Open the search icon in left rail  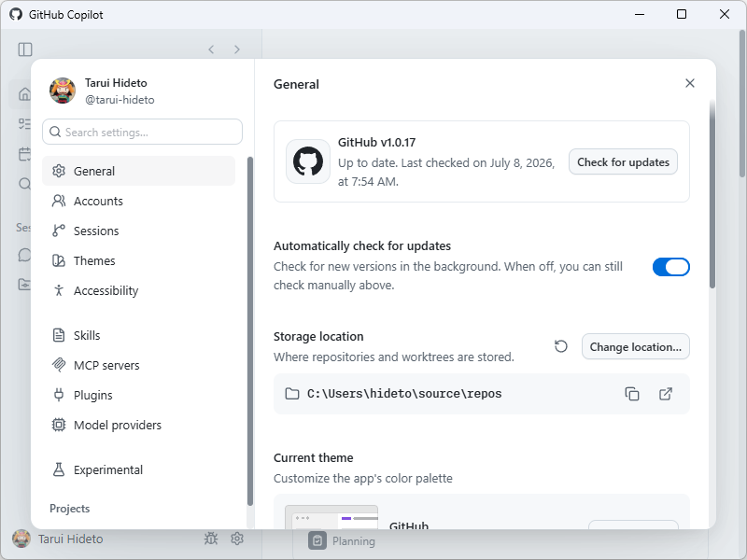[24, 184]
